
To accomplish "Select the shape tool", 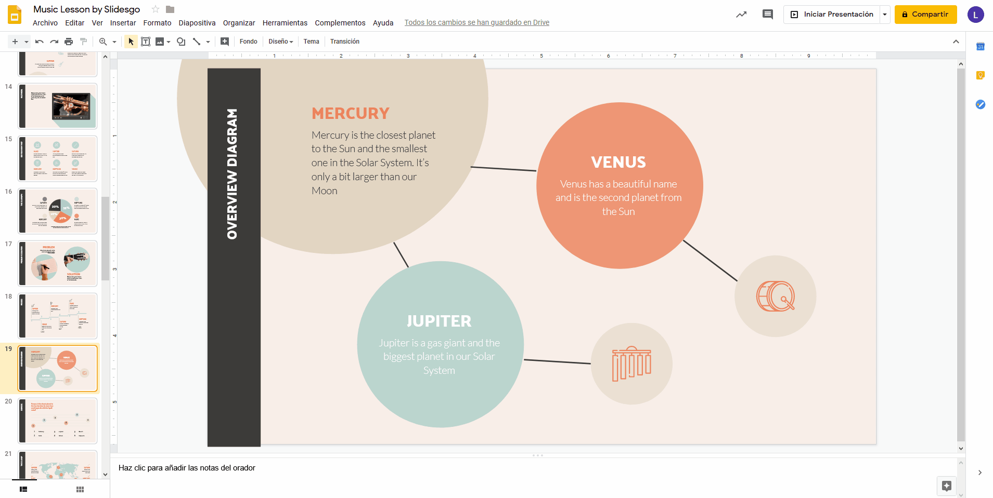I will pos(180,42).
